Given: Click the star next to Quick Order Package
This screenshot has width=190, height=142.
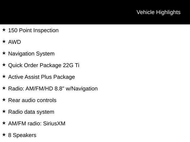Looking at the screenshot, I should pyautogui.click(x=4, y=65).
